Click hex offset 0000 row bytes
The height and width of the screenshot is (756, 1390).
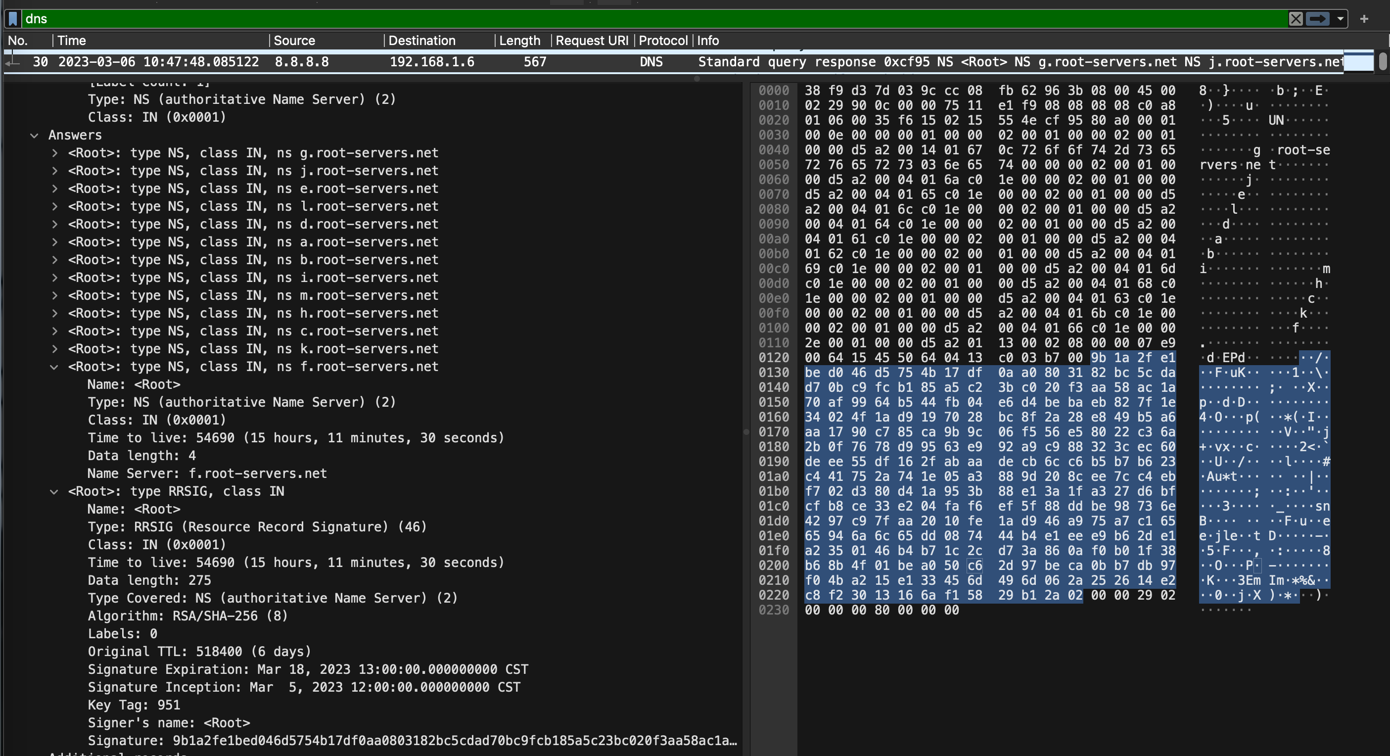(x=990, y=91)
